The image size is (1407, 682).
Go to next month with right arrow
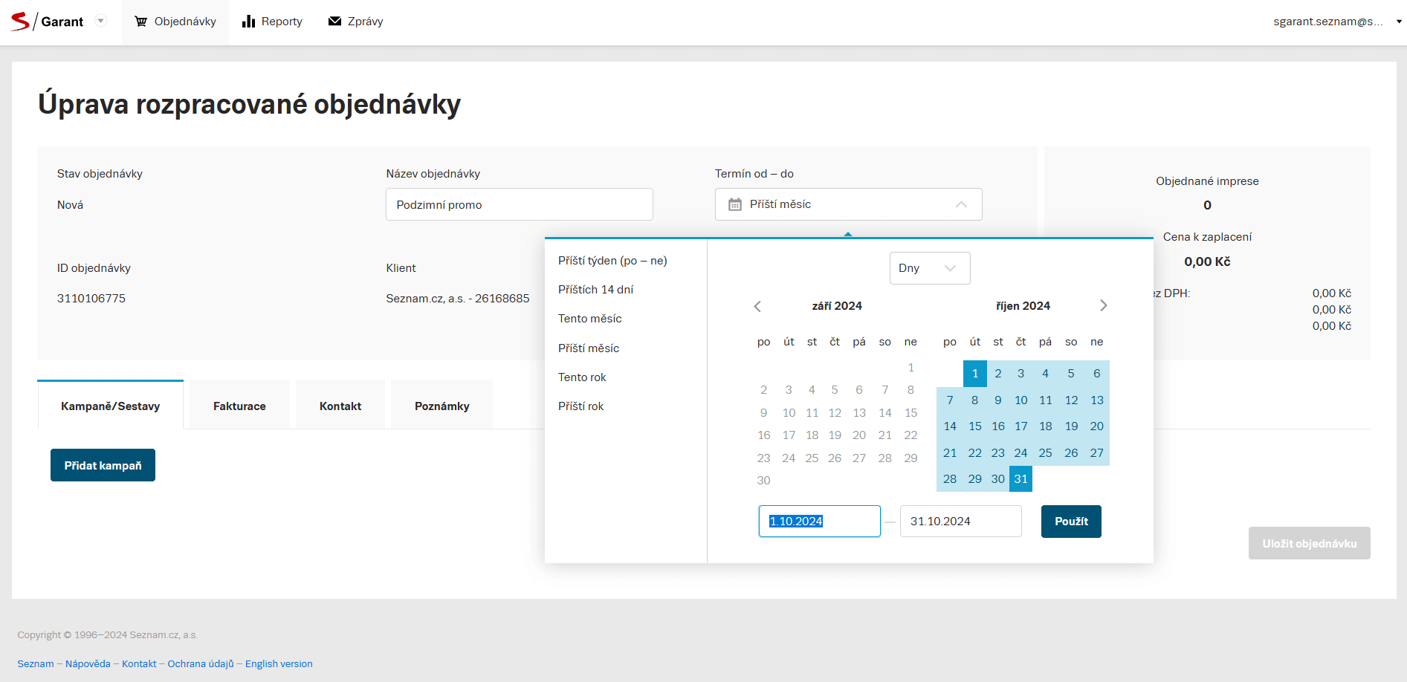pos(1103,306)
